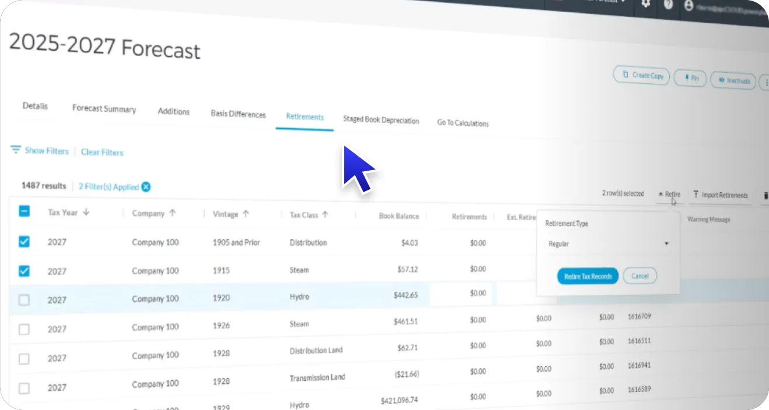Check the 1920 Hydro row checkbox
The image size is (769, 410).
coord(24,300)
